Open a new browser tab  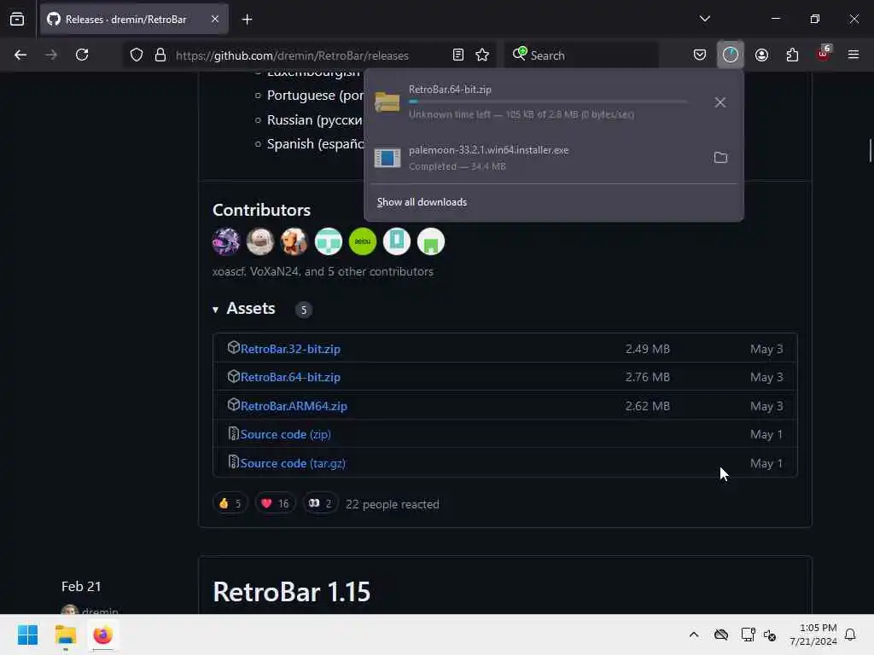(247, 20)
